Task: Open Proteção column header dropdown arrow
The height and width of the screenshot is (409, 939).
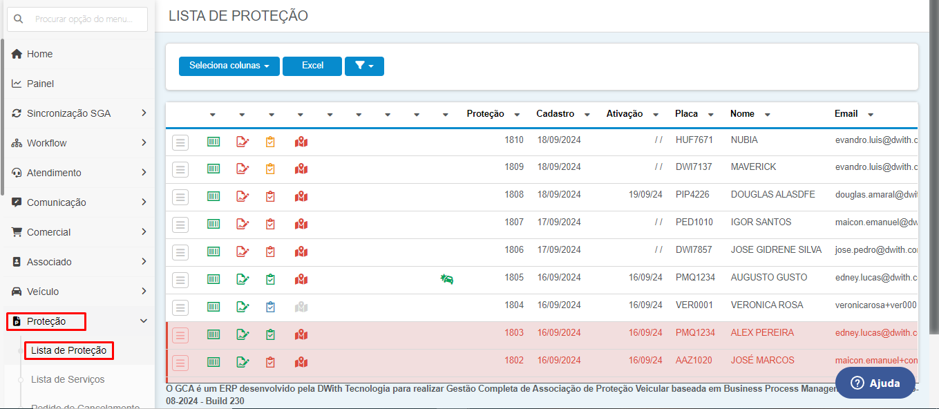Action: tap(518, 115)
